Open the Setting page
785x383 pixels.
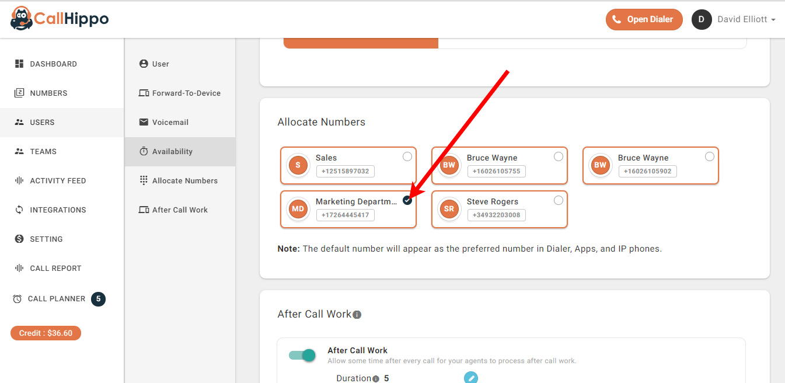point(62,239)
